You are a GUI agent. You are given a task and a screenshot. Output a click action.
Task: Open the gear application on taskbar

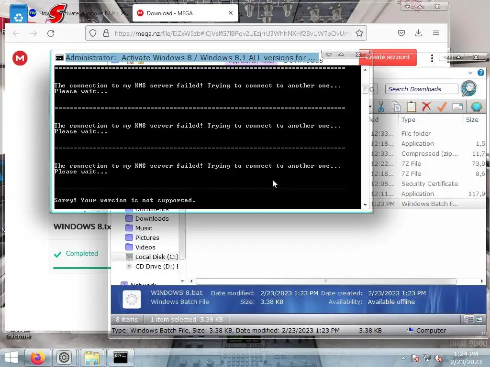click(64, 357)
